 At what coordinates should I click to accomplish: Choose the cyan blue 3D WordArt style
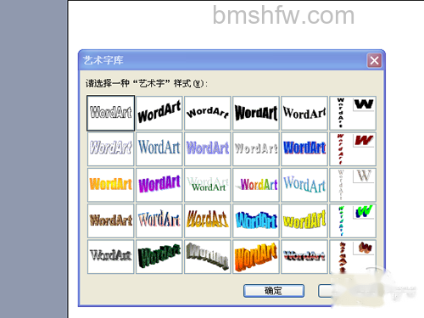256,220
